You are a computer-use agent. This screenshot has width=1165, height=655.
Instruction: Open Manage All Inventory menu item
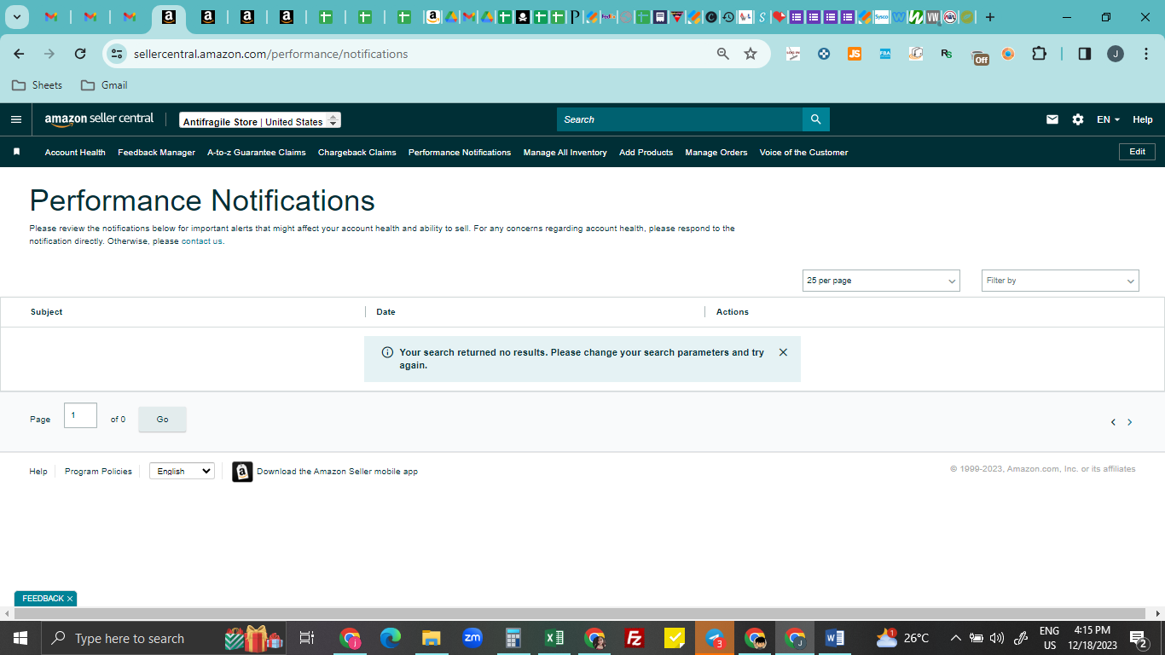(x=565, y=153)
